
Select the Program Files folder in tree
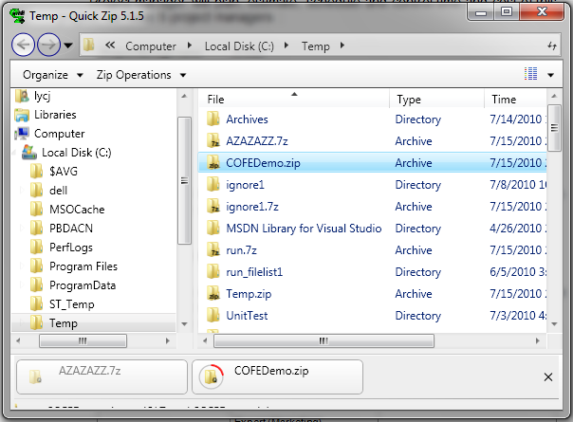tap(83, 266)
